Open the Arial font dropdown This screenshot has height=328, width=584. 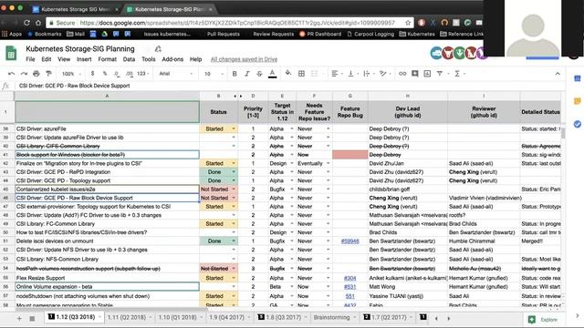(176, 74)
